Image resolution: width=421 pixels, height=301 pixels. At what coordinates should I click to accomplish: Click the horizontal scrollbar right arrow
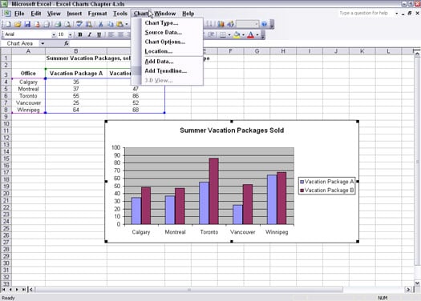point(408,290)
